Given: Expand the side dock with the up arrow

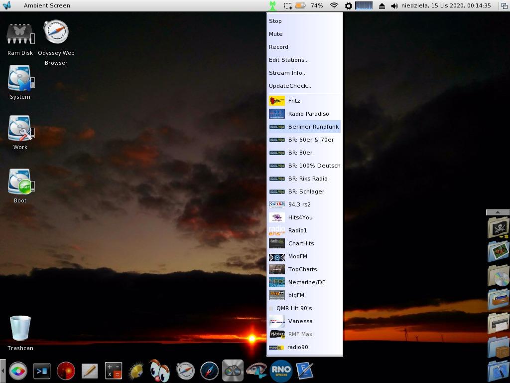Looking at the screenshot, I should (x=498, y=212).
